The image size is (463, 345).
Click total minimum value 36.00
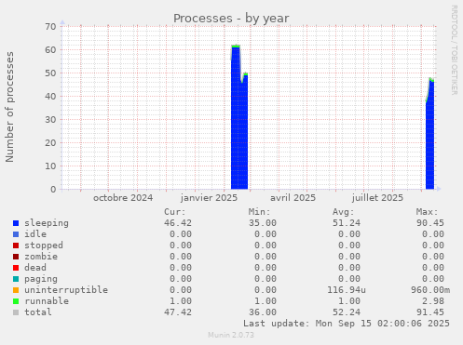click(x=263, y=312)
